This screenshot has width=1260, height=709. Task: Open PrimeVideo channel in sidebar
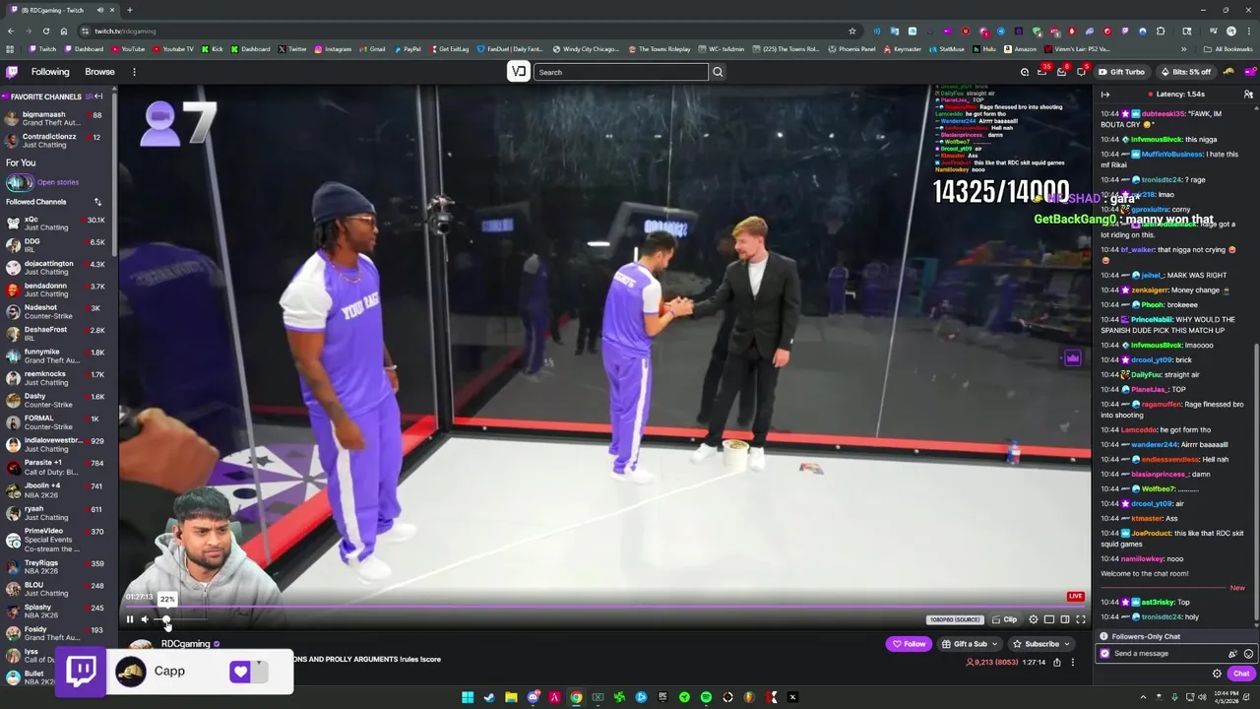58,539
